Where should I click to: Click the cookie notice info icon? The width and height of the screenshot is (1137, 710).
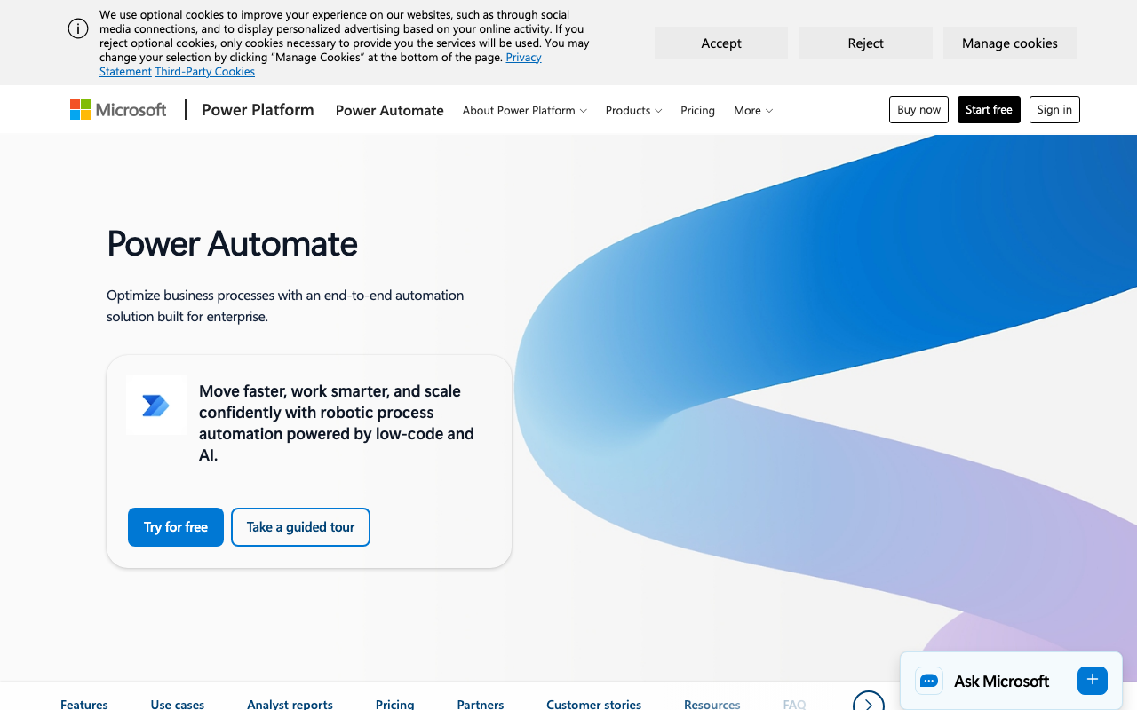78,28
